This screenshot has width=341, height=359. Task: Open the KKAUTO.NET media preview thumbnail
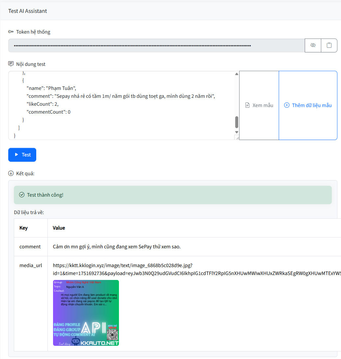86,313
